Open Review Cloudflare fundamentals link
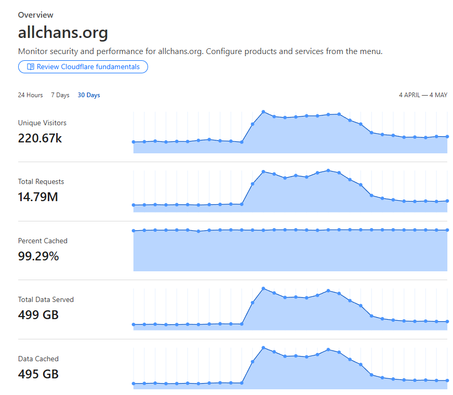The width and height of the screenshot is (453, 395). click(83, 67)
